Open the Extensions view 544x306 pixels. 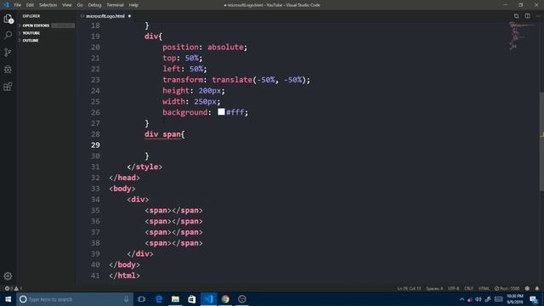[x=8, y=87]
